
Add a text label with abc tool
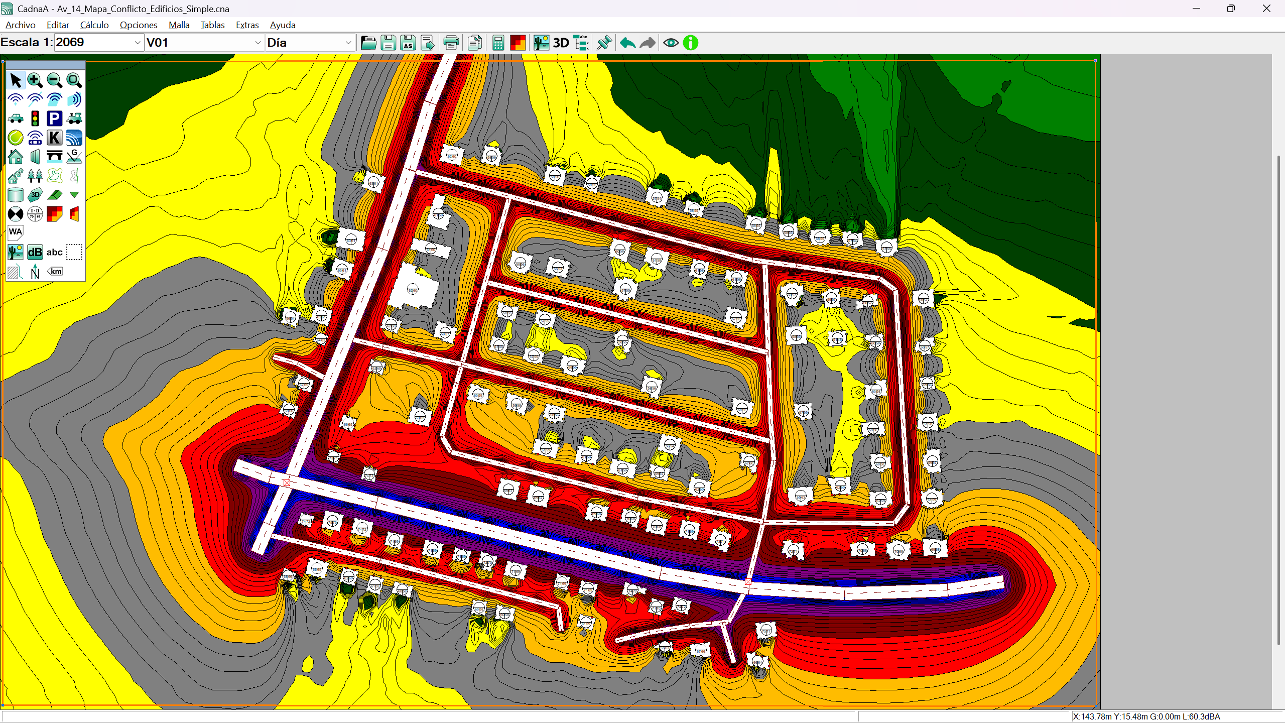coord(55,252)
